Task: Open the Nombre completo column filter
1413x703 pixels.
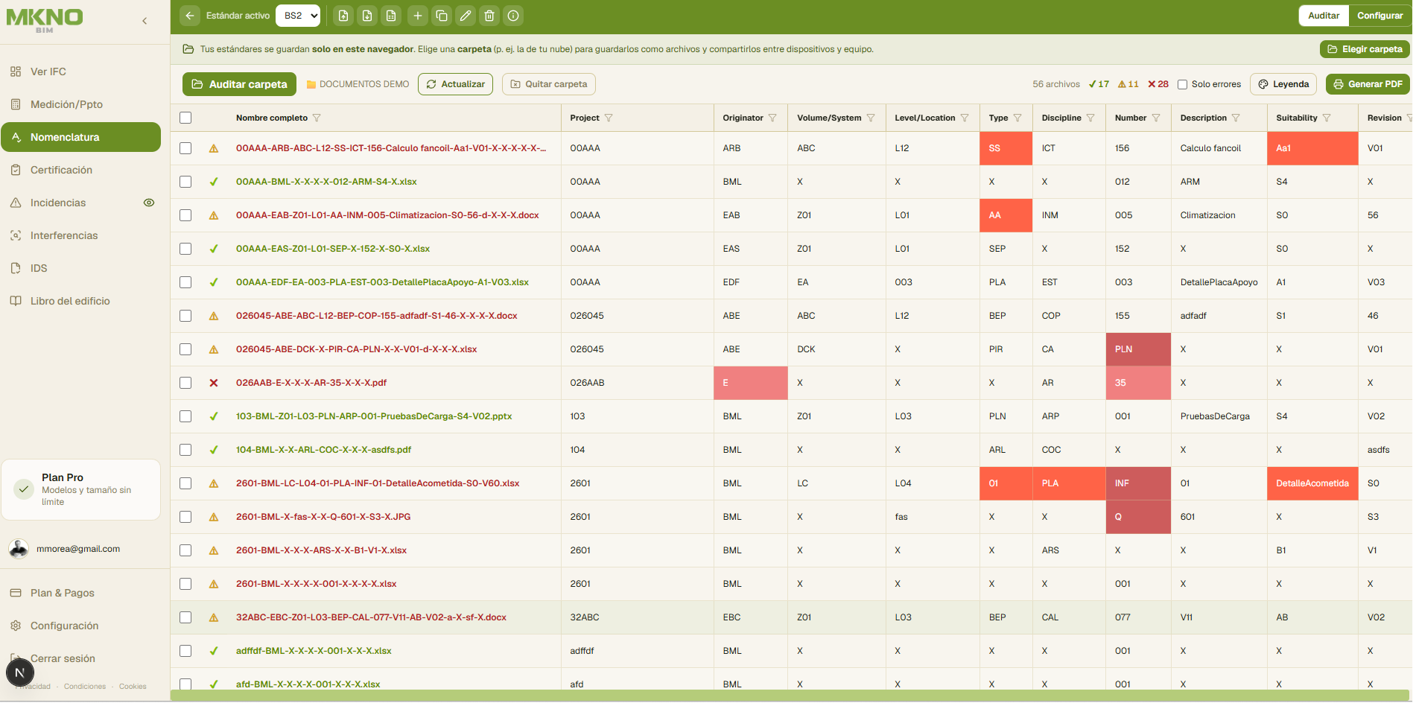Action: coord(317,118)
